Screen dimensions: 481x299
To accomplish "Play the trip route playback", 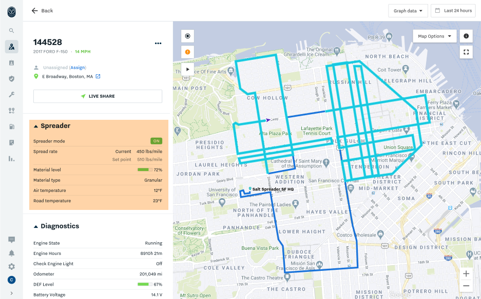I will [187, 69].
